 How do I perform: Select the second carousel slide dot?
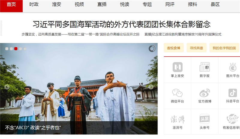(x=11, y=49)
